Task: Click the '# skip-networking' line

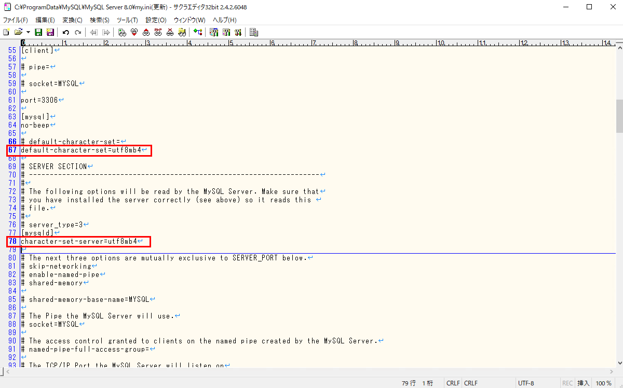Action: pyautogui.click(x=56, y=266)
